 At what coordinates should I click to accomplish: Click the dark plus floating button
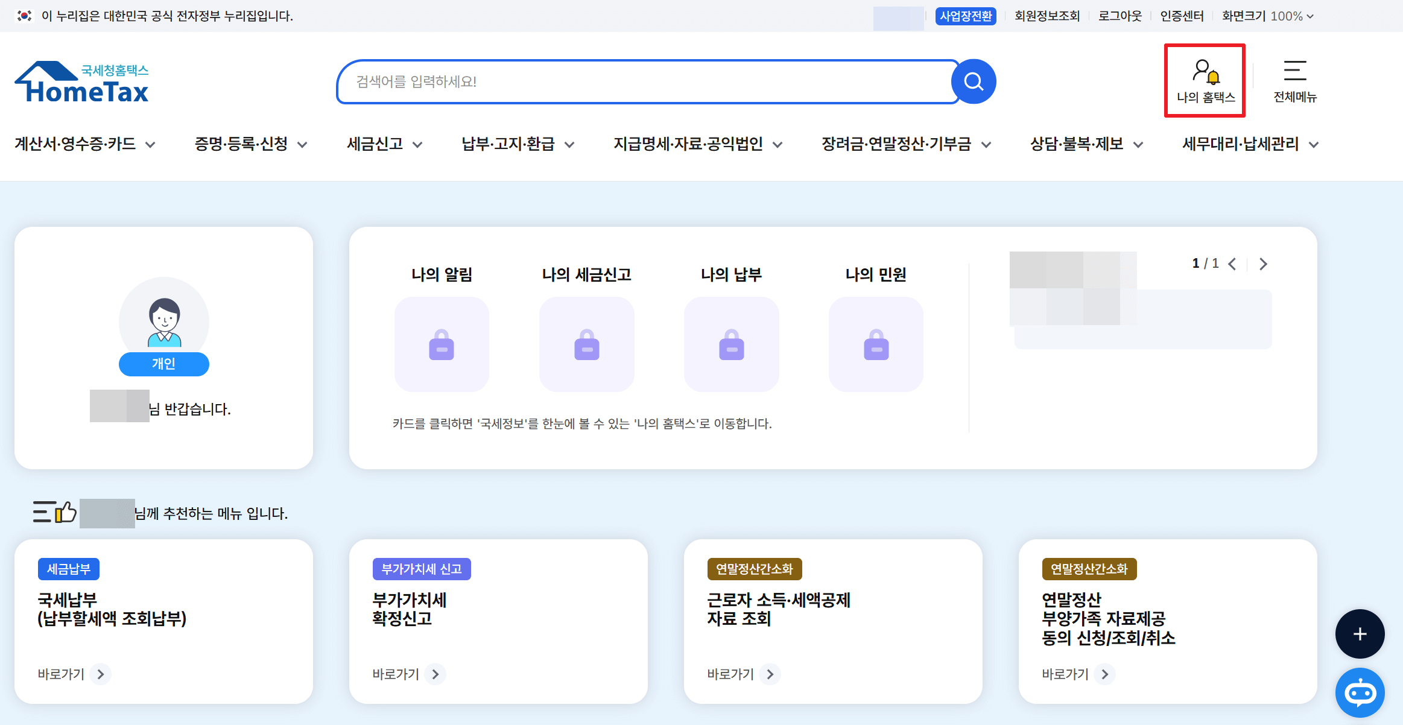[1360, 634]
